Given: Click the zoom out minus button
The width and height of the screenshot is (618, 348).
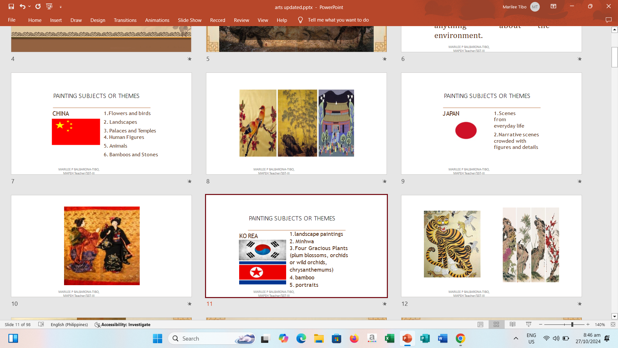Looking at the screenshot, I should [540, 324].
